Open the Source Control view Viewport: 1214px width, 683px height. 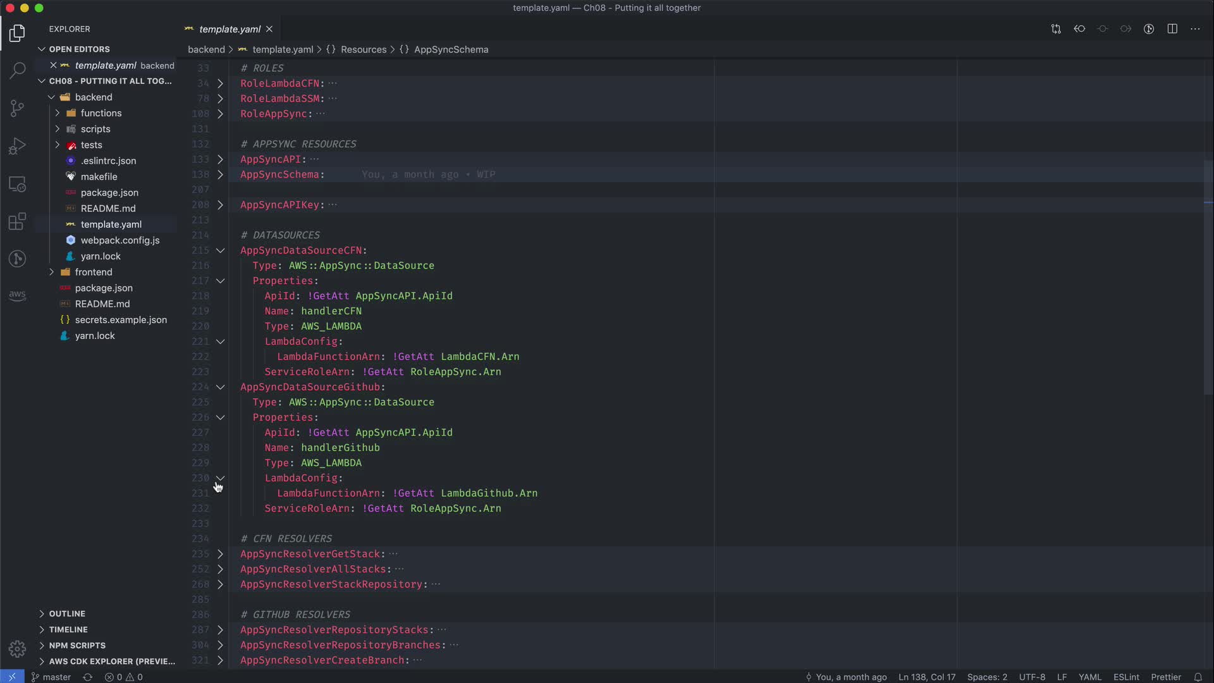tap(17, 108)
